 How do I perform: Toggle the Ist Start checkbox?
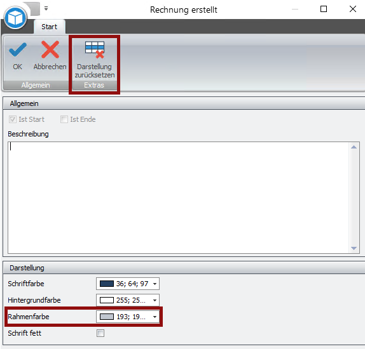pyautogui.click(x=13, y=119)
